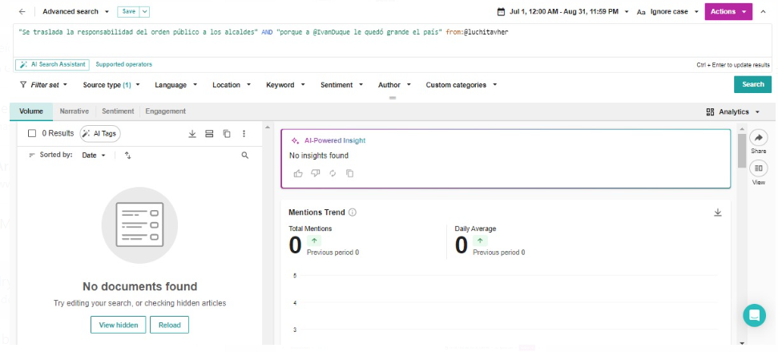Click the Sorted by lines icon
Viewport: 778px width, 352px height.
pyautogui.click(x=32, y=156)
